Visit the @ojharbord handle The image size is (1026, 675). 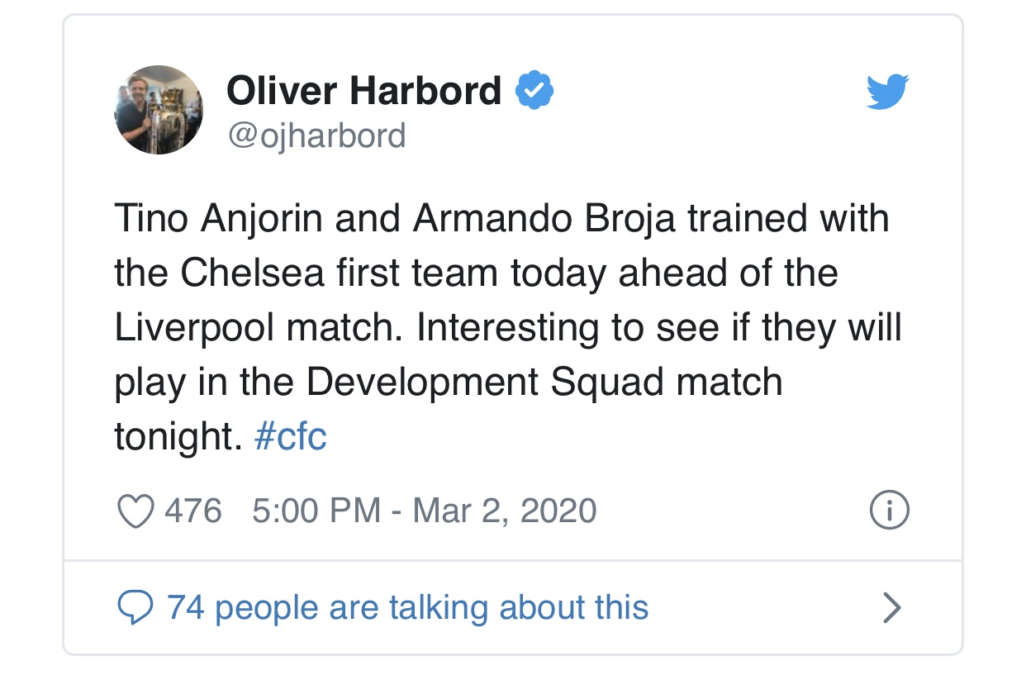tap(316, 135)
